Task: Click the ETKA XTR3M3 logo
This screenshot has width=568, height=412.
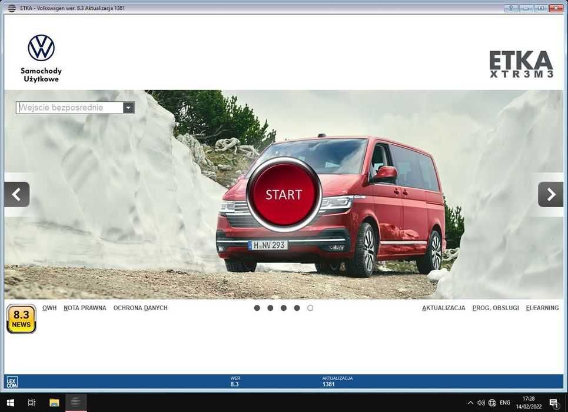Action: pyautogui.click(x=522, y=64)
